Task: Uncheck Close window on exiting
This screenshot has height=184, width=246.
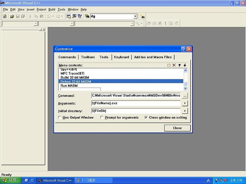Action: tap(146, 117)
